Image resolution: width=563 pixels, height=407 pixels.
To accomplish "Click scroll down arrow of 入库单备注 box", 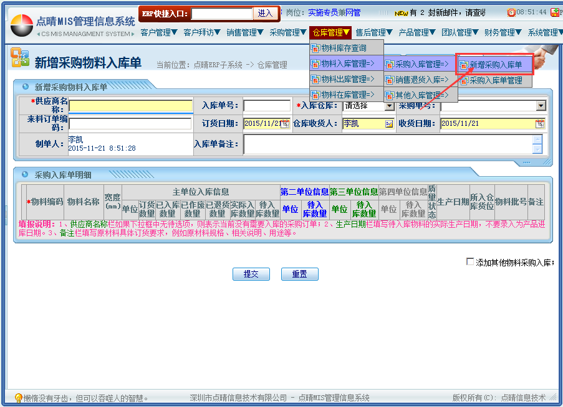I will click(537, 149).
